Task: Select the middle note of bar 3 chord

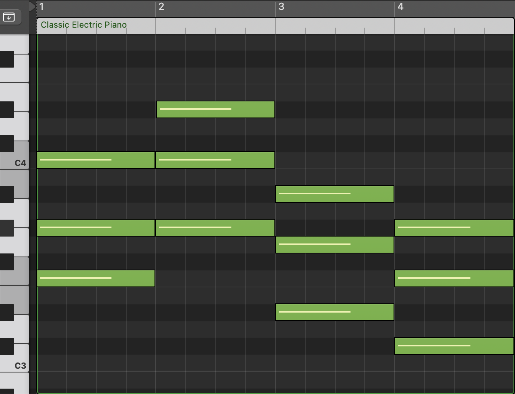Action: click(334, 245)
